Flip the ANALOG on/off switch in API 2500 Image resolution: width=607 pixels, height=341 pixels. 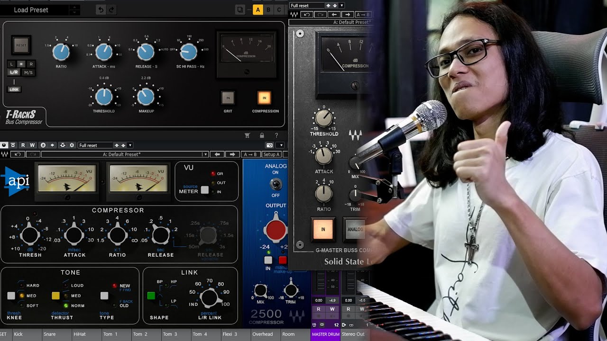tap(276, 184)
